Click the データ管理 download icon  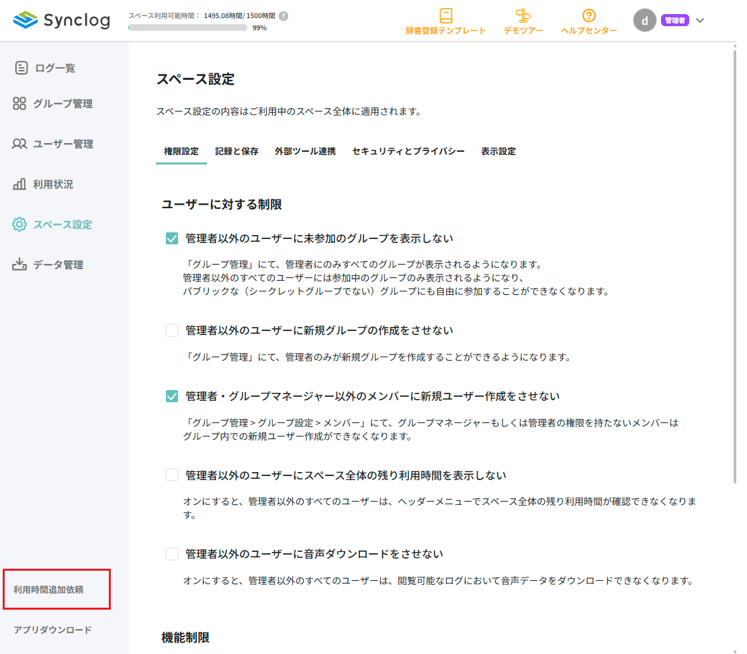coord(19,264)
